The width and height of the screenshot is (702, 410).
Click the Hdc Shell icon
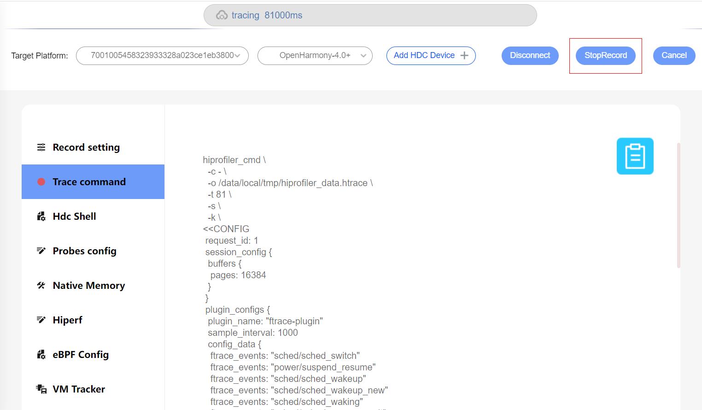[41, 217]
